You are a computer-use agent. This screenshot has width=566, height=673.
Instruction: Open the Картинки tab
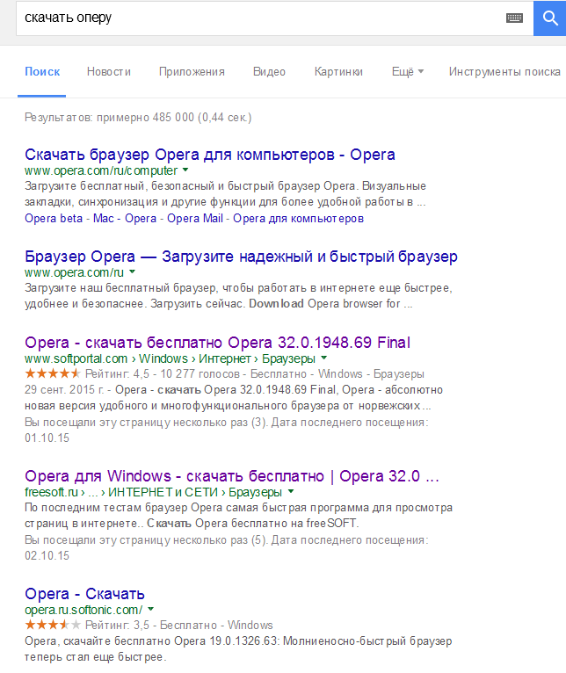coord(338,72)
